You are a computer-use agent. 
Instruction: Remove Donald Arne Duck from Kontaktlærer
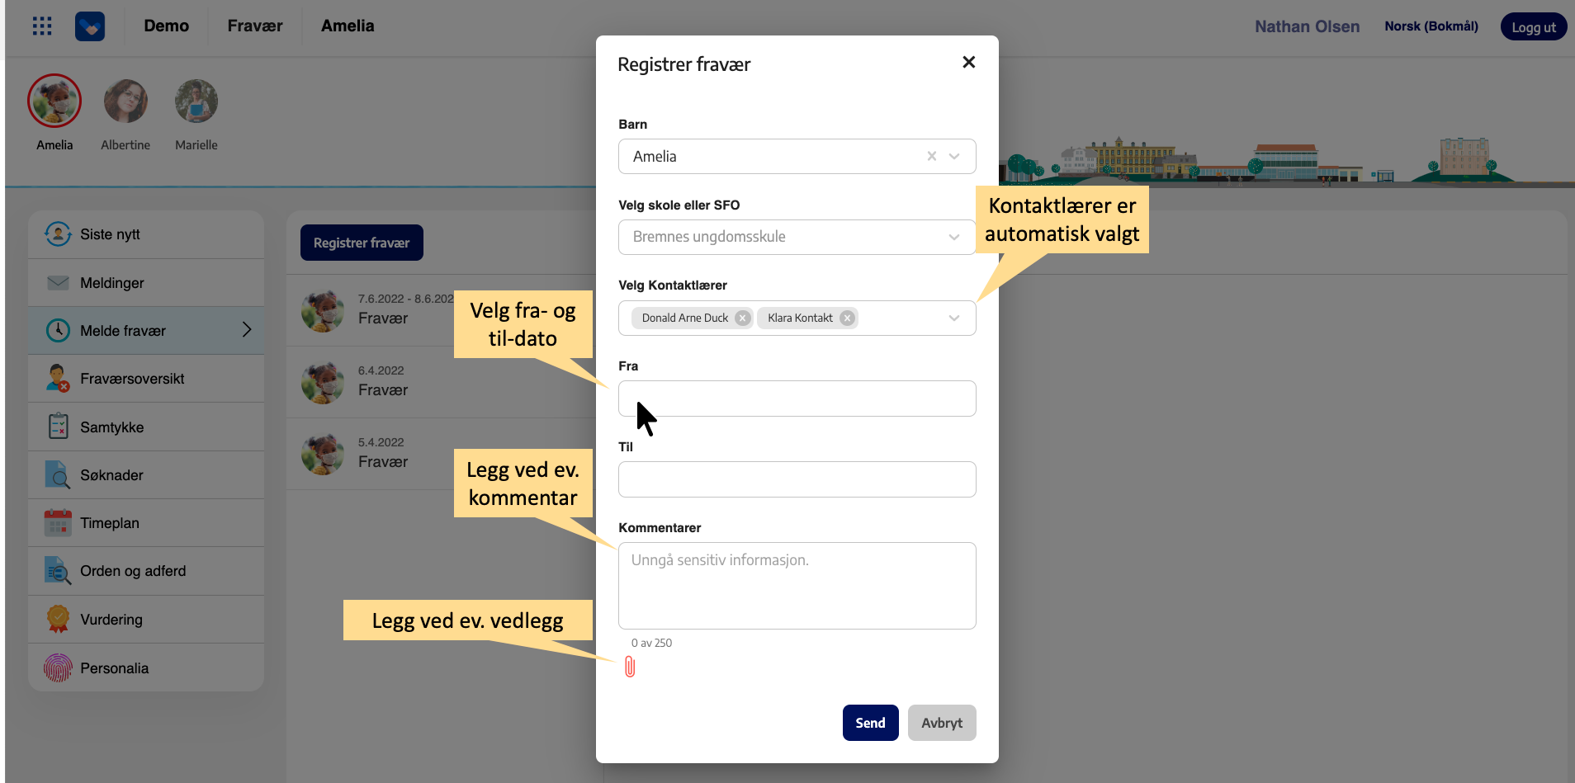[743, 318]
